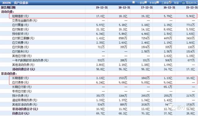198x116 pixels.
Task: Select the 非流动负债合计(元) row label
Action: point(25,109)
